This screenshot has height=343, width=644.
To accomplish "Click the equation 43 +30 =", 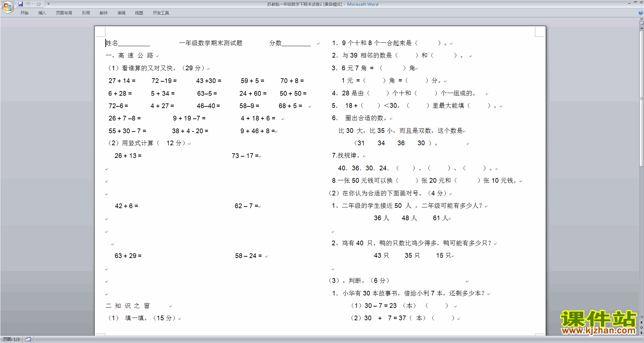I will [x=209, y=81].
